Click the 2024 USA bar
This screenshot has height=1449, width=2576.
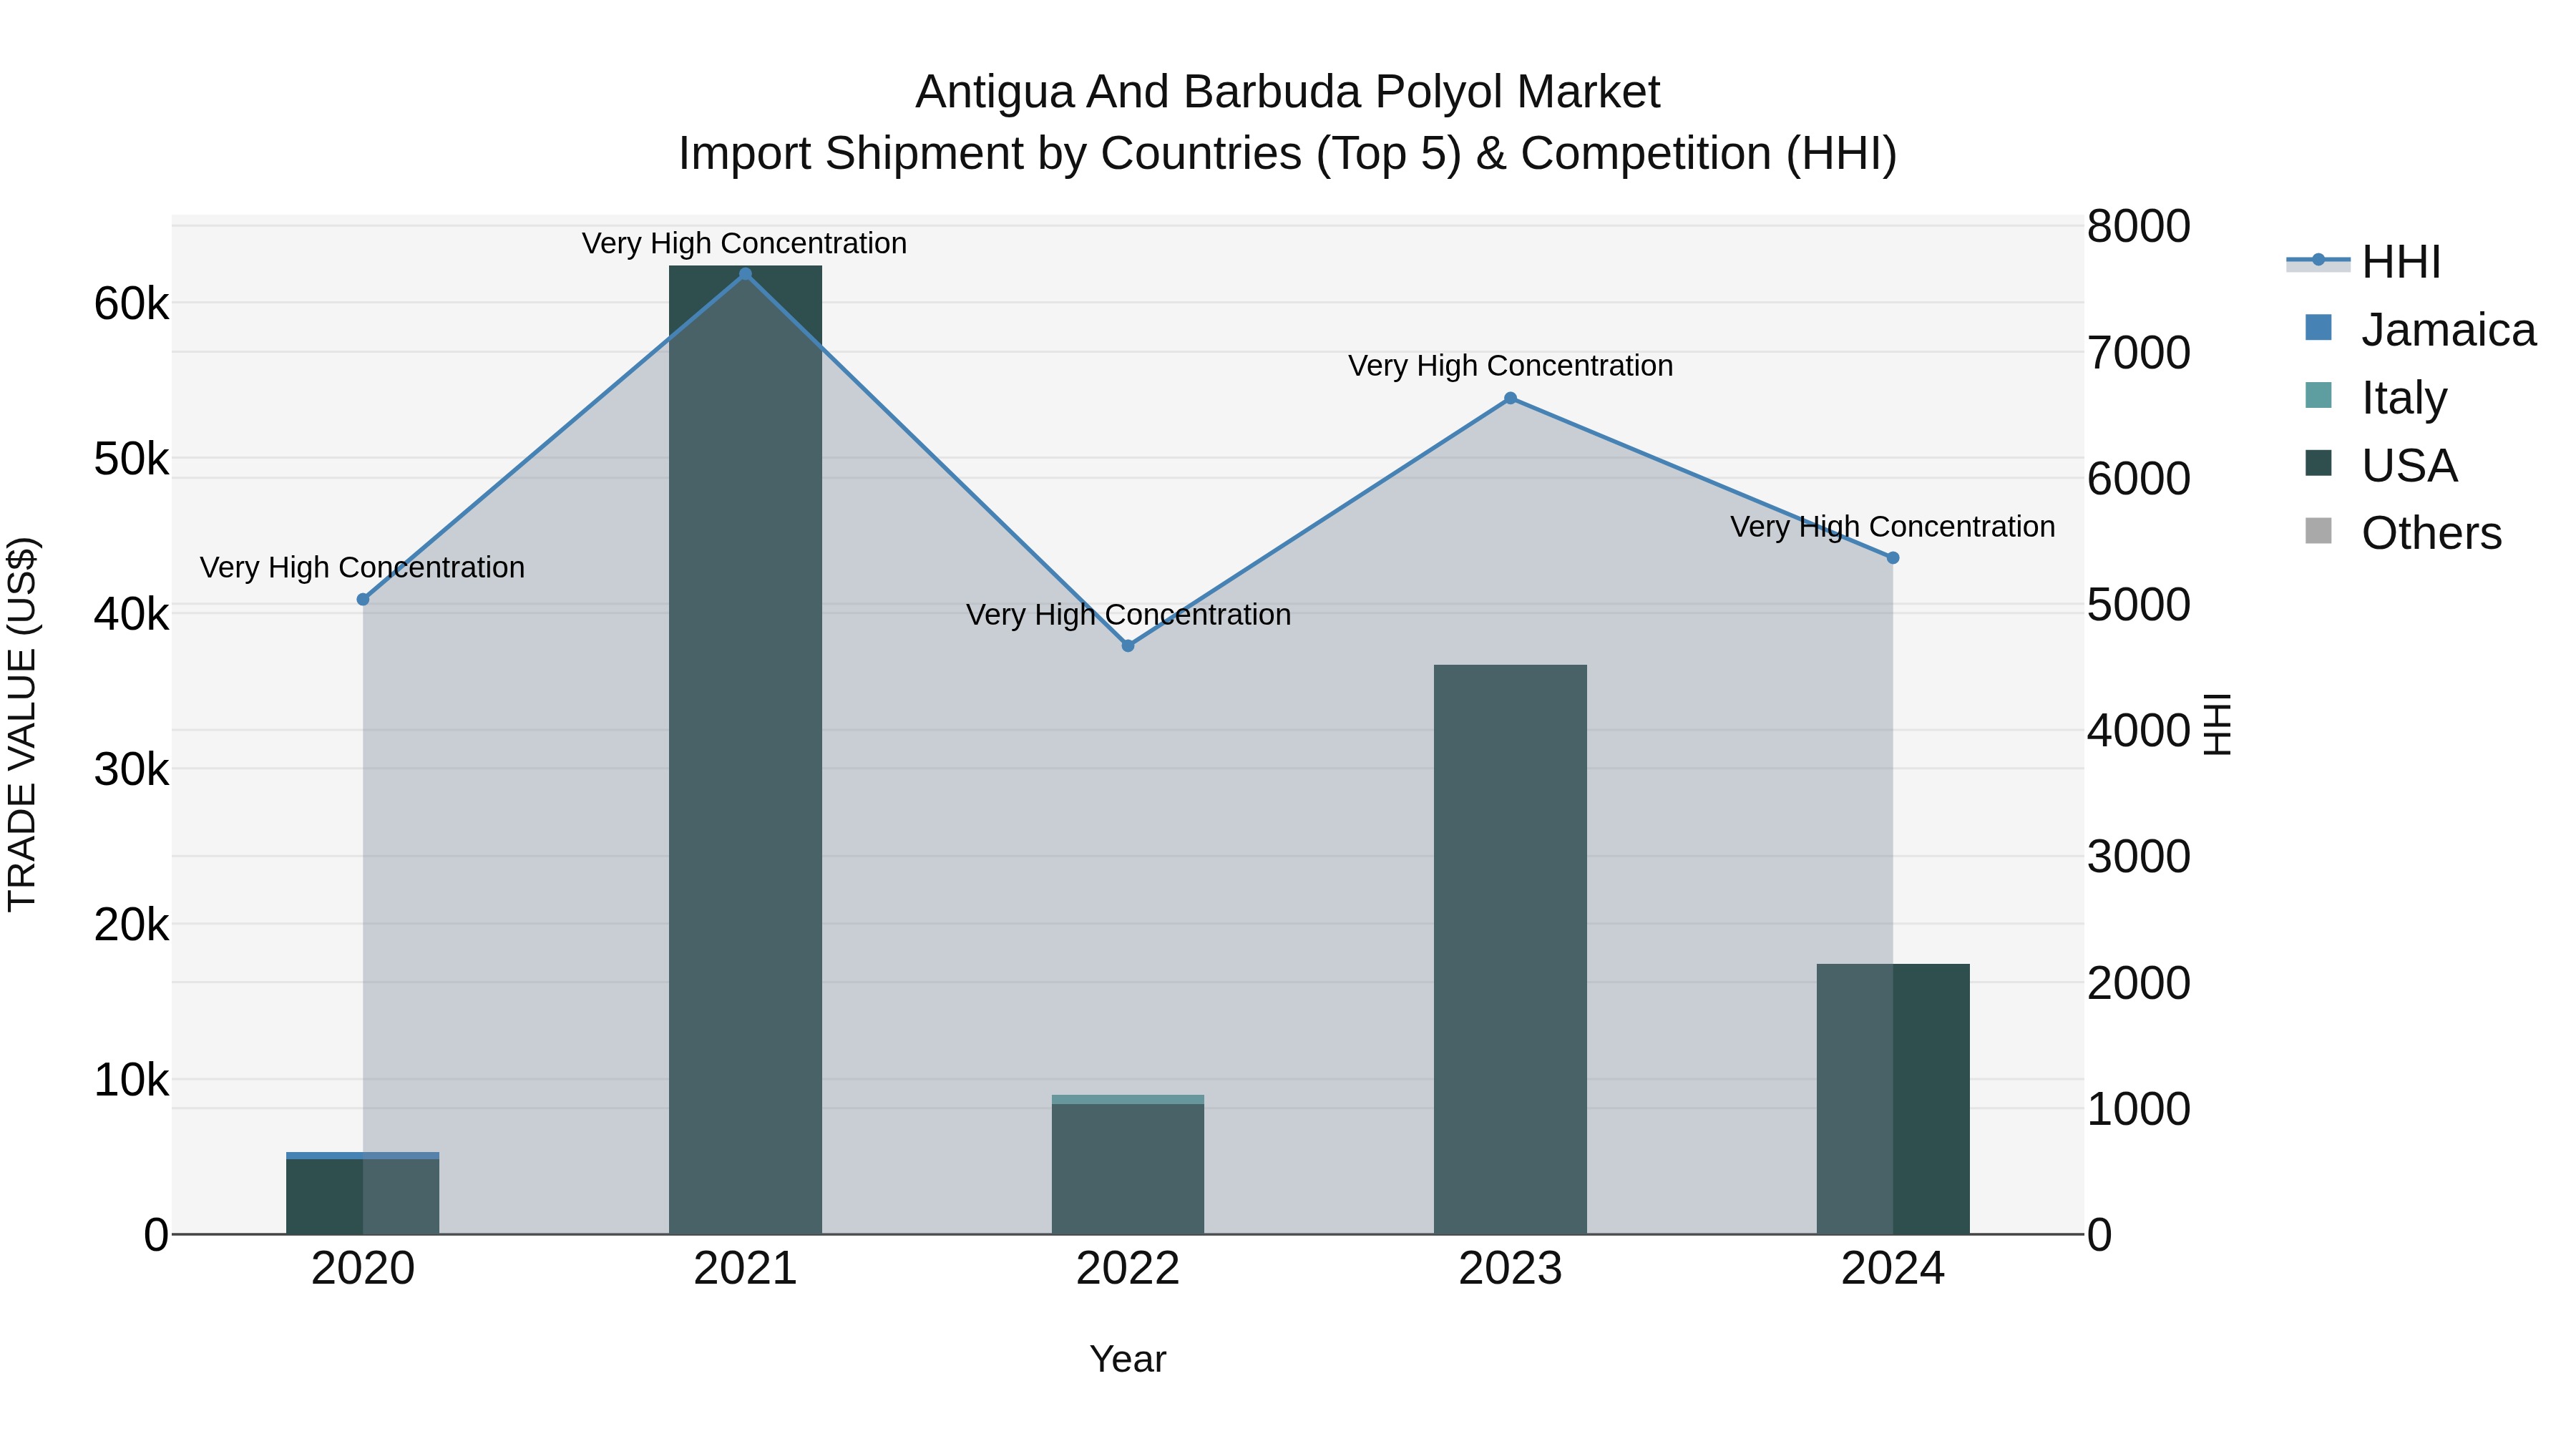click(x=1893, y=1099)
